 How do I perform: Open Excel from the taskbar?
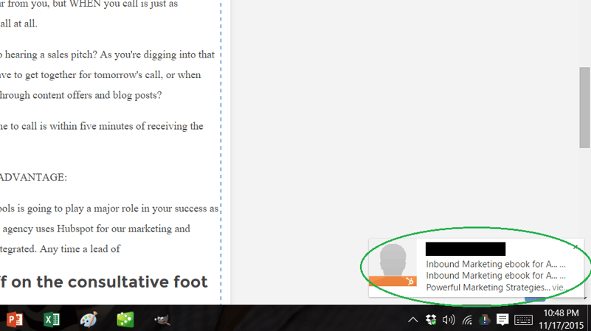tap(52, 319)
